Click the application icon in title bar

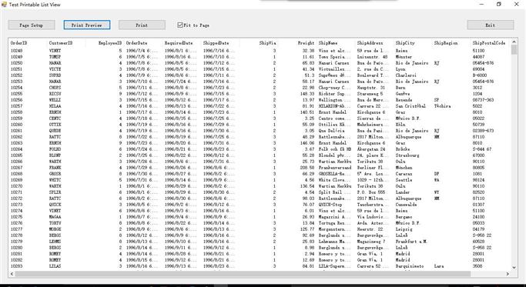coord(4,5)
